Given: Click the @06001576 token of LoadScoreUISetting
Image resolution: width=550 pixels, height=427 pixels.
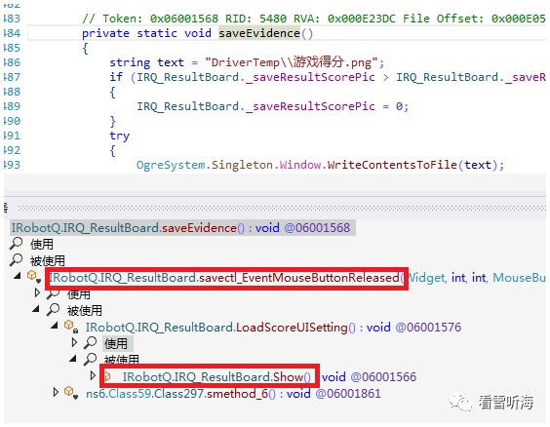Looking at the screenshot, I should click(x=428, y=328).
